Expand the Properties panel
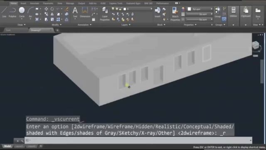Image resolution: width=266 pixels, height=150 pixels. 190,25
